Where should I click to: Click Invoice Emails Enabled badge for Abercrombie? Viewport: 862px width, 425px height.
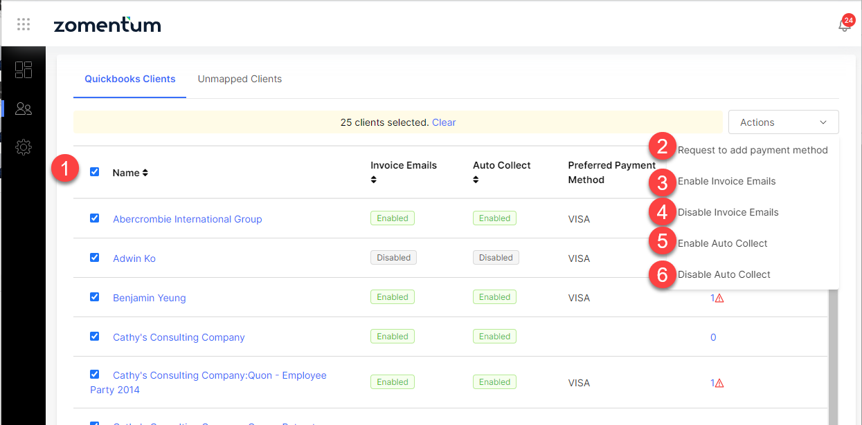(x=393, y=218)
